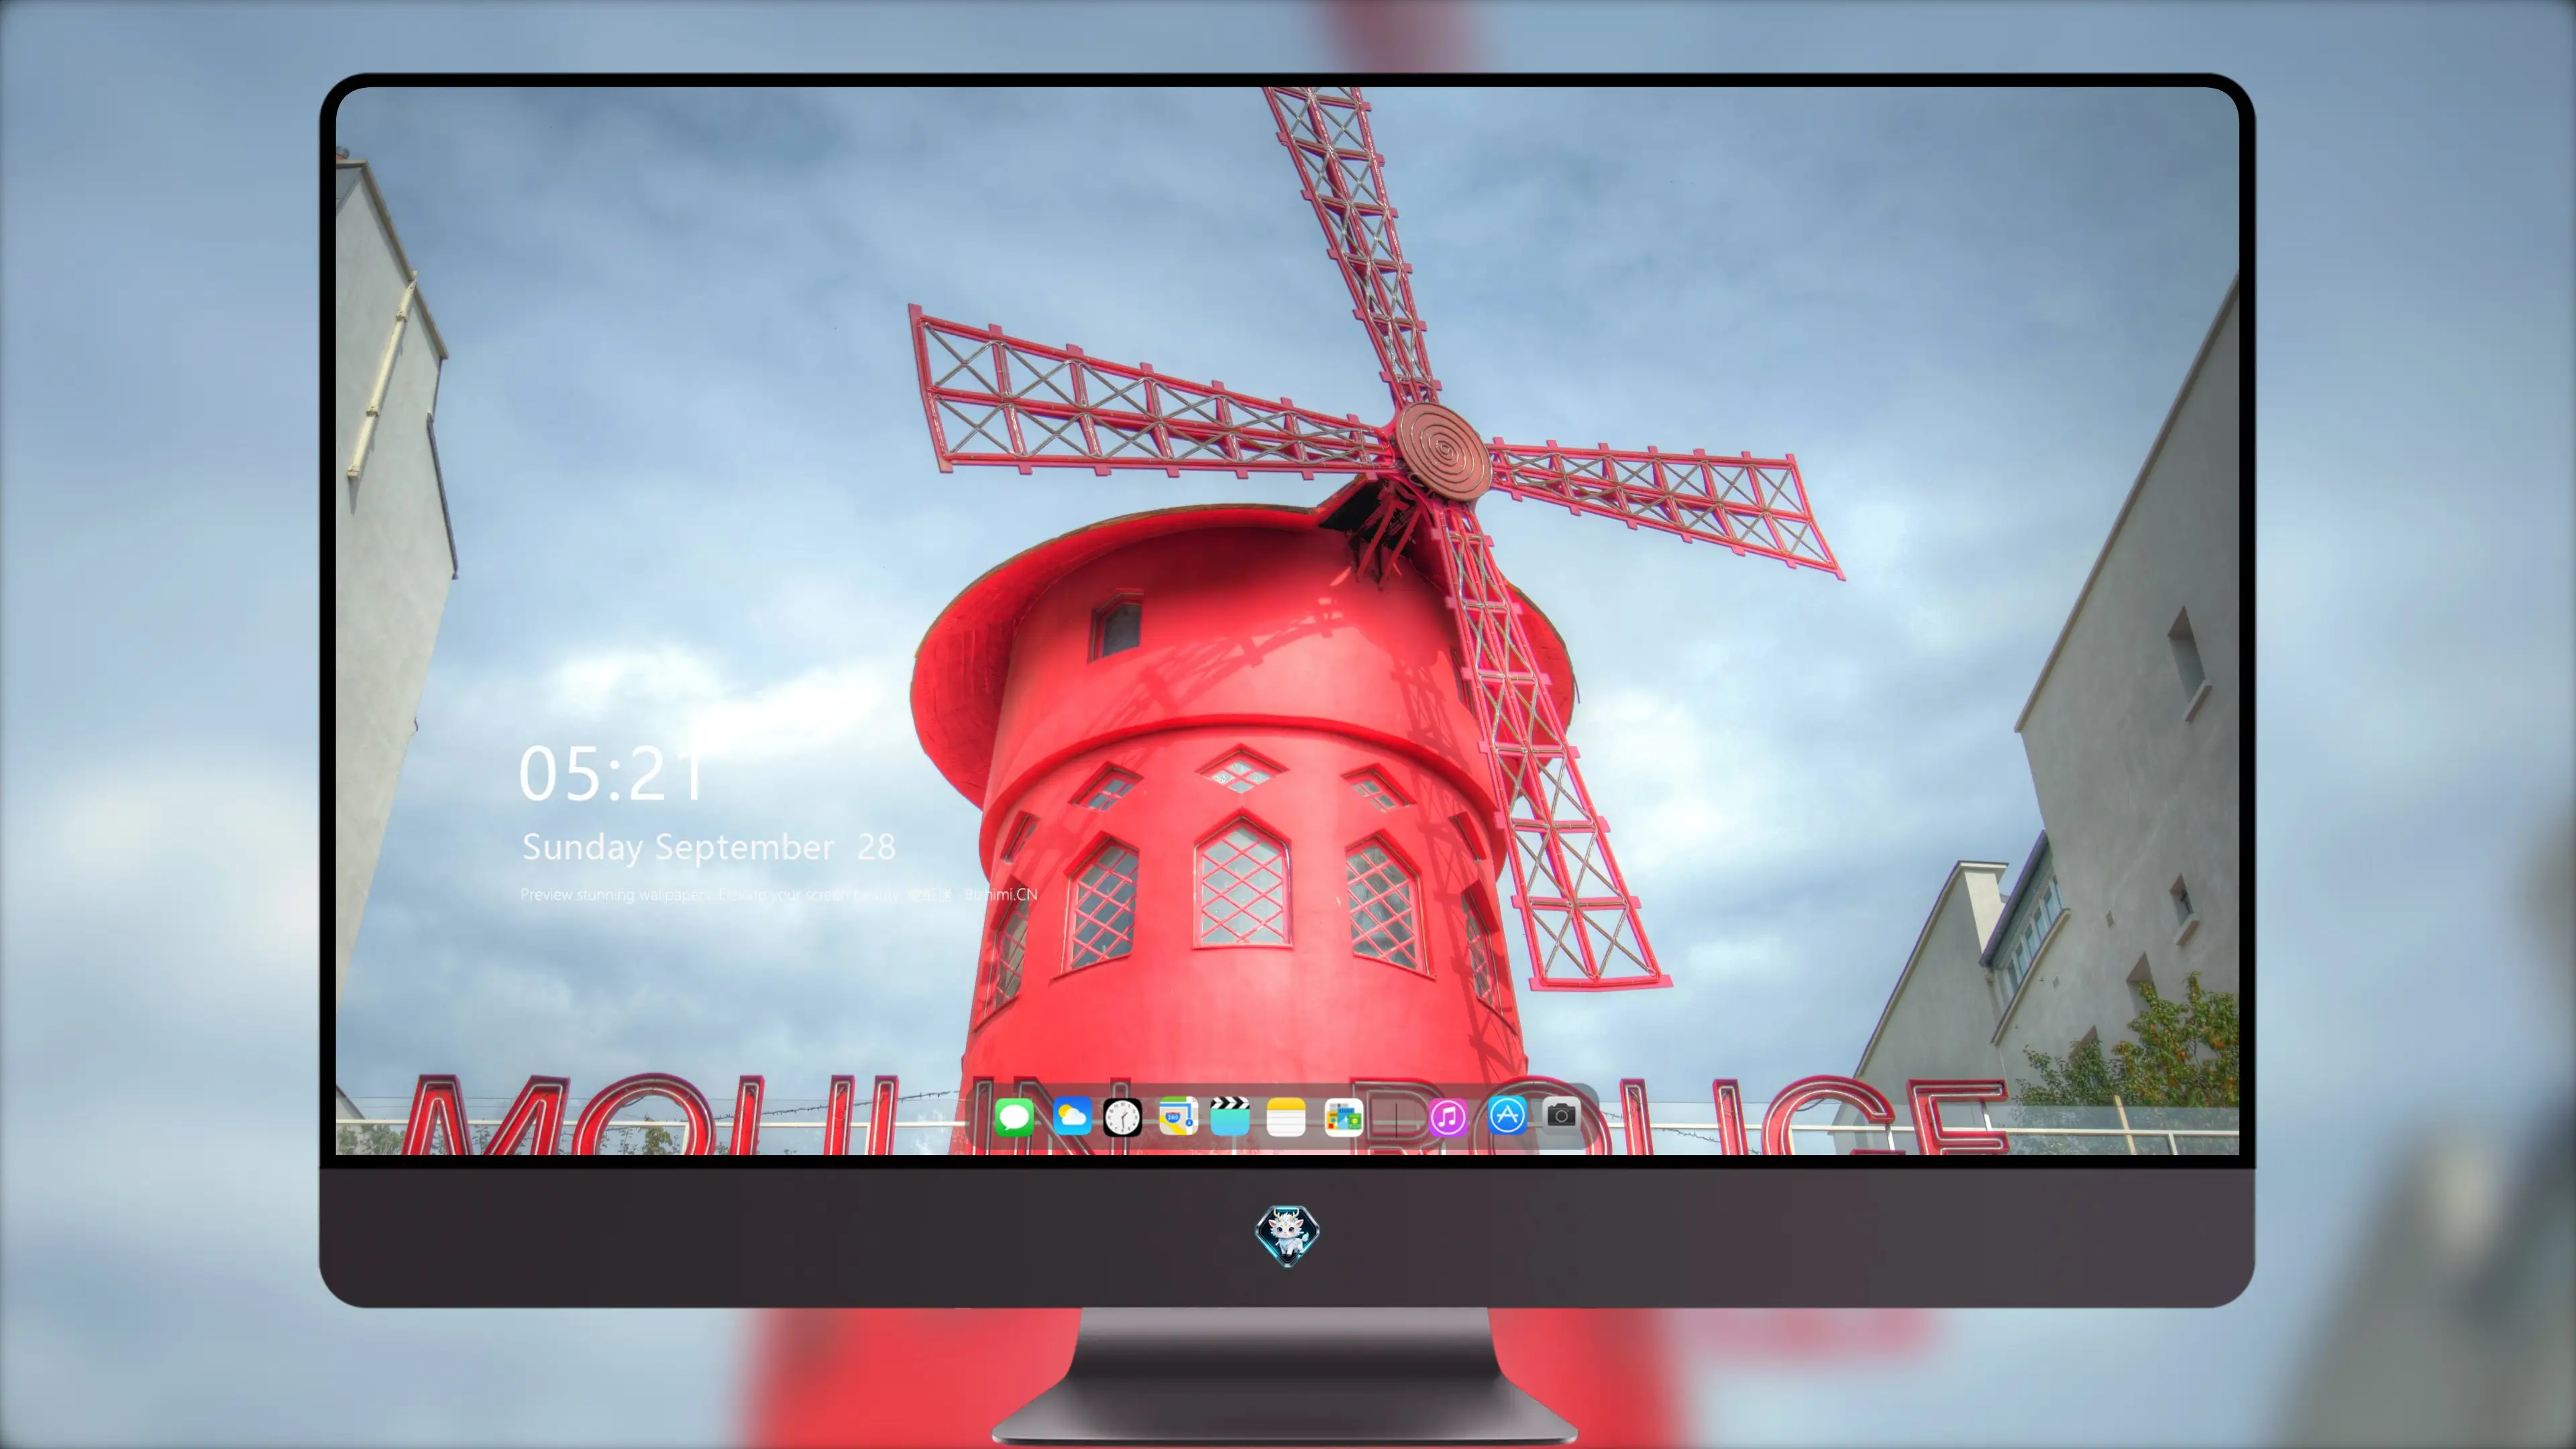
Task: Launch the Videos clapperboard app
Action: 1230,1117
